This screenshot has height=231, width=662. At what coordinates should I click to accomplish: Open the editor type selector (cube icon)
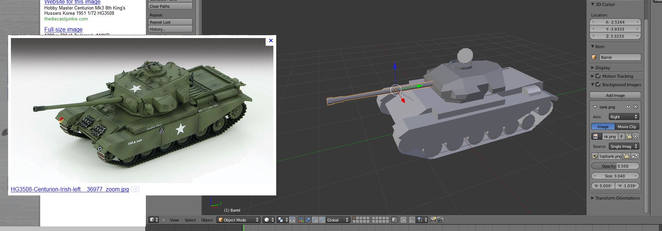(154, 220)
